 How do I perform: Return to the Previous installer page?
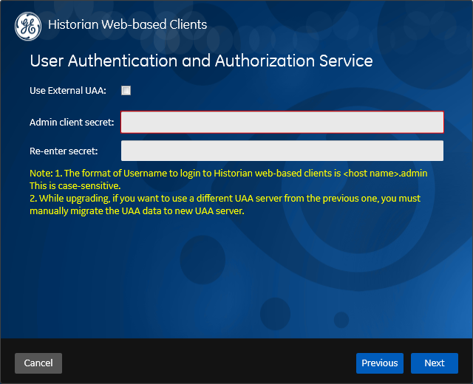[x=379, y=363]
